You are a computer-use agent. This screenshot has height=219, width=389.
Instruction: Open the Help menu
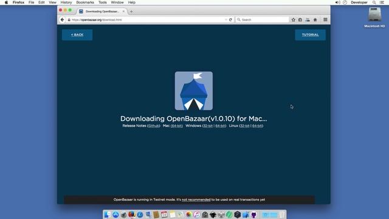(x=131, y=2)
